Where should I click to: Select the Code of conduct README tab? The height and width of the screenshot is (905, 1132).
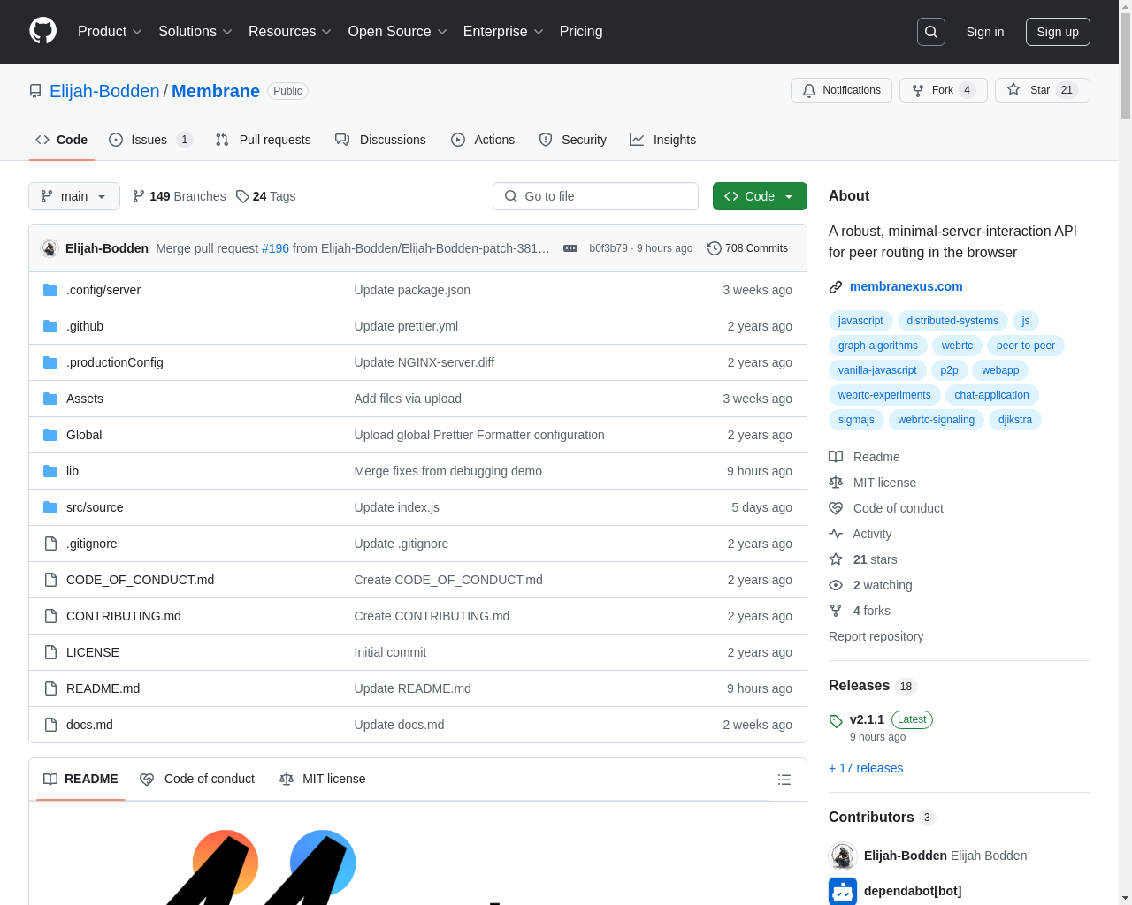pos(197,780)
